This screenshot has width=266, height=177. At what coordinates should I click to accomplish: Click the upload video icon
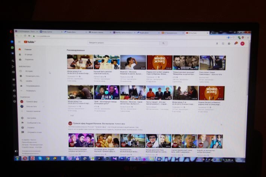(x=217, y=43)
